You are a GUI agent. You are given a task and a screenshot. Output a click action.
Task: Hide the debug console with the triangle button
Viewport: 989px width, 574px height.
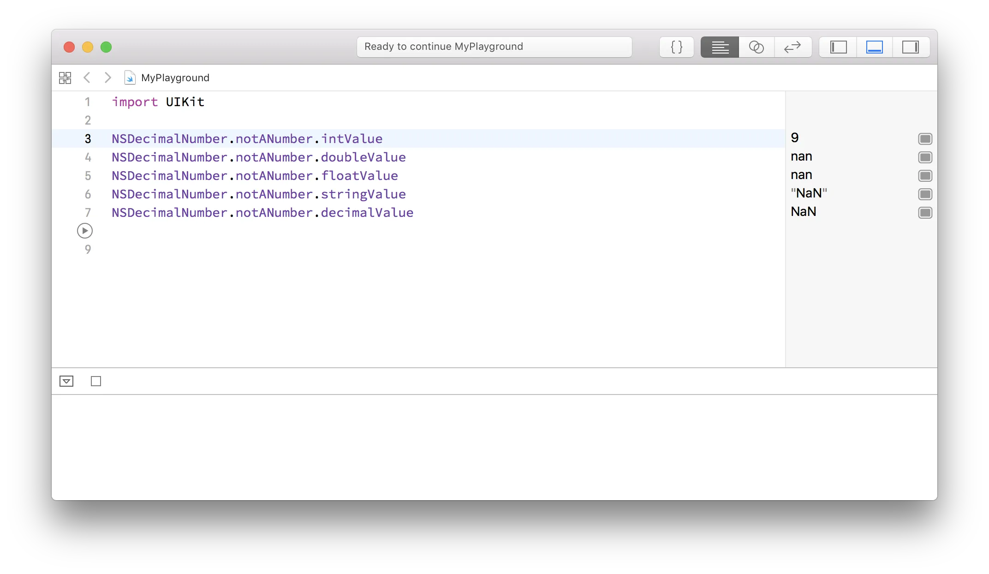(66, 381)
